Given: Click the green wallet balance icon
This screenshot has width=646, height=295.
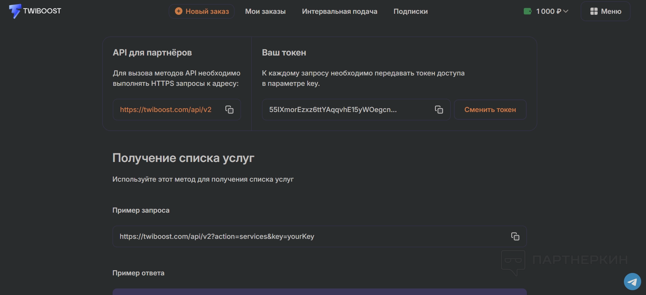Looking at the screenshot, I should point(528,11).
